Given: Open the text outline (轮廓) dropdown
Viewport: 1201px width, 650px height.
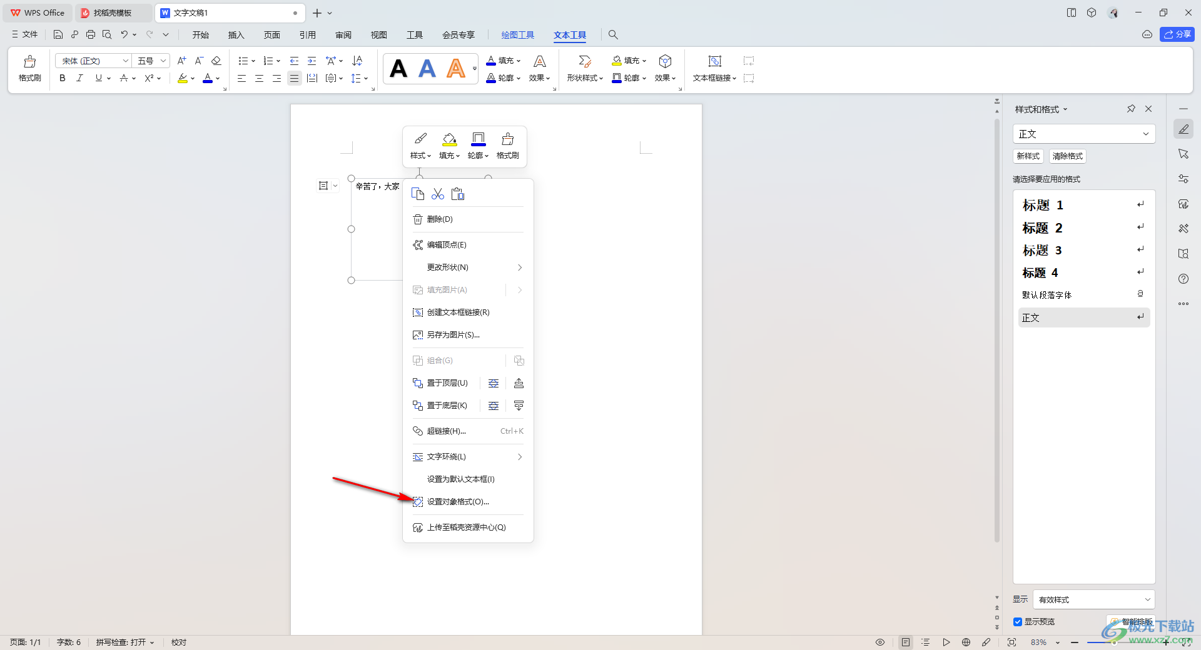Looking at the screenshot, I should [504, 78].
